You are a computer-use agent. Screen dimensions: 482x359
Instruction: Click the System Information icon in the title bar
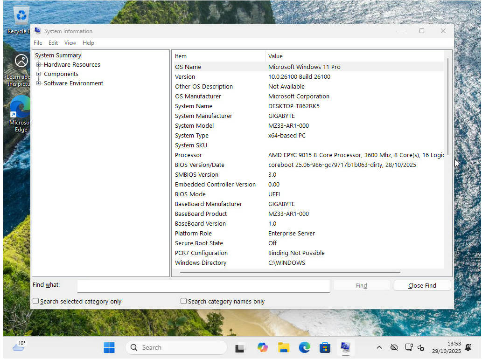(37, 31)
